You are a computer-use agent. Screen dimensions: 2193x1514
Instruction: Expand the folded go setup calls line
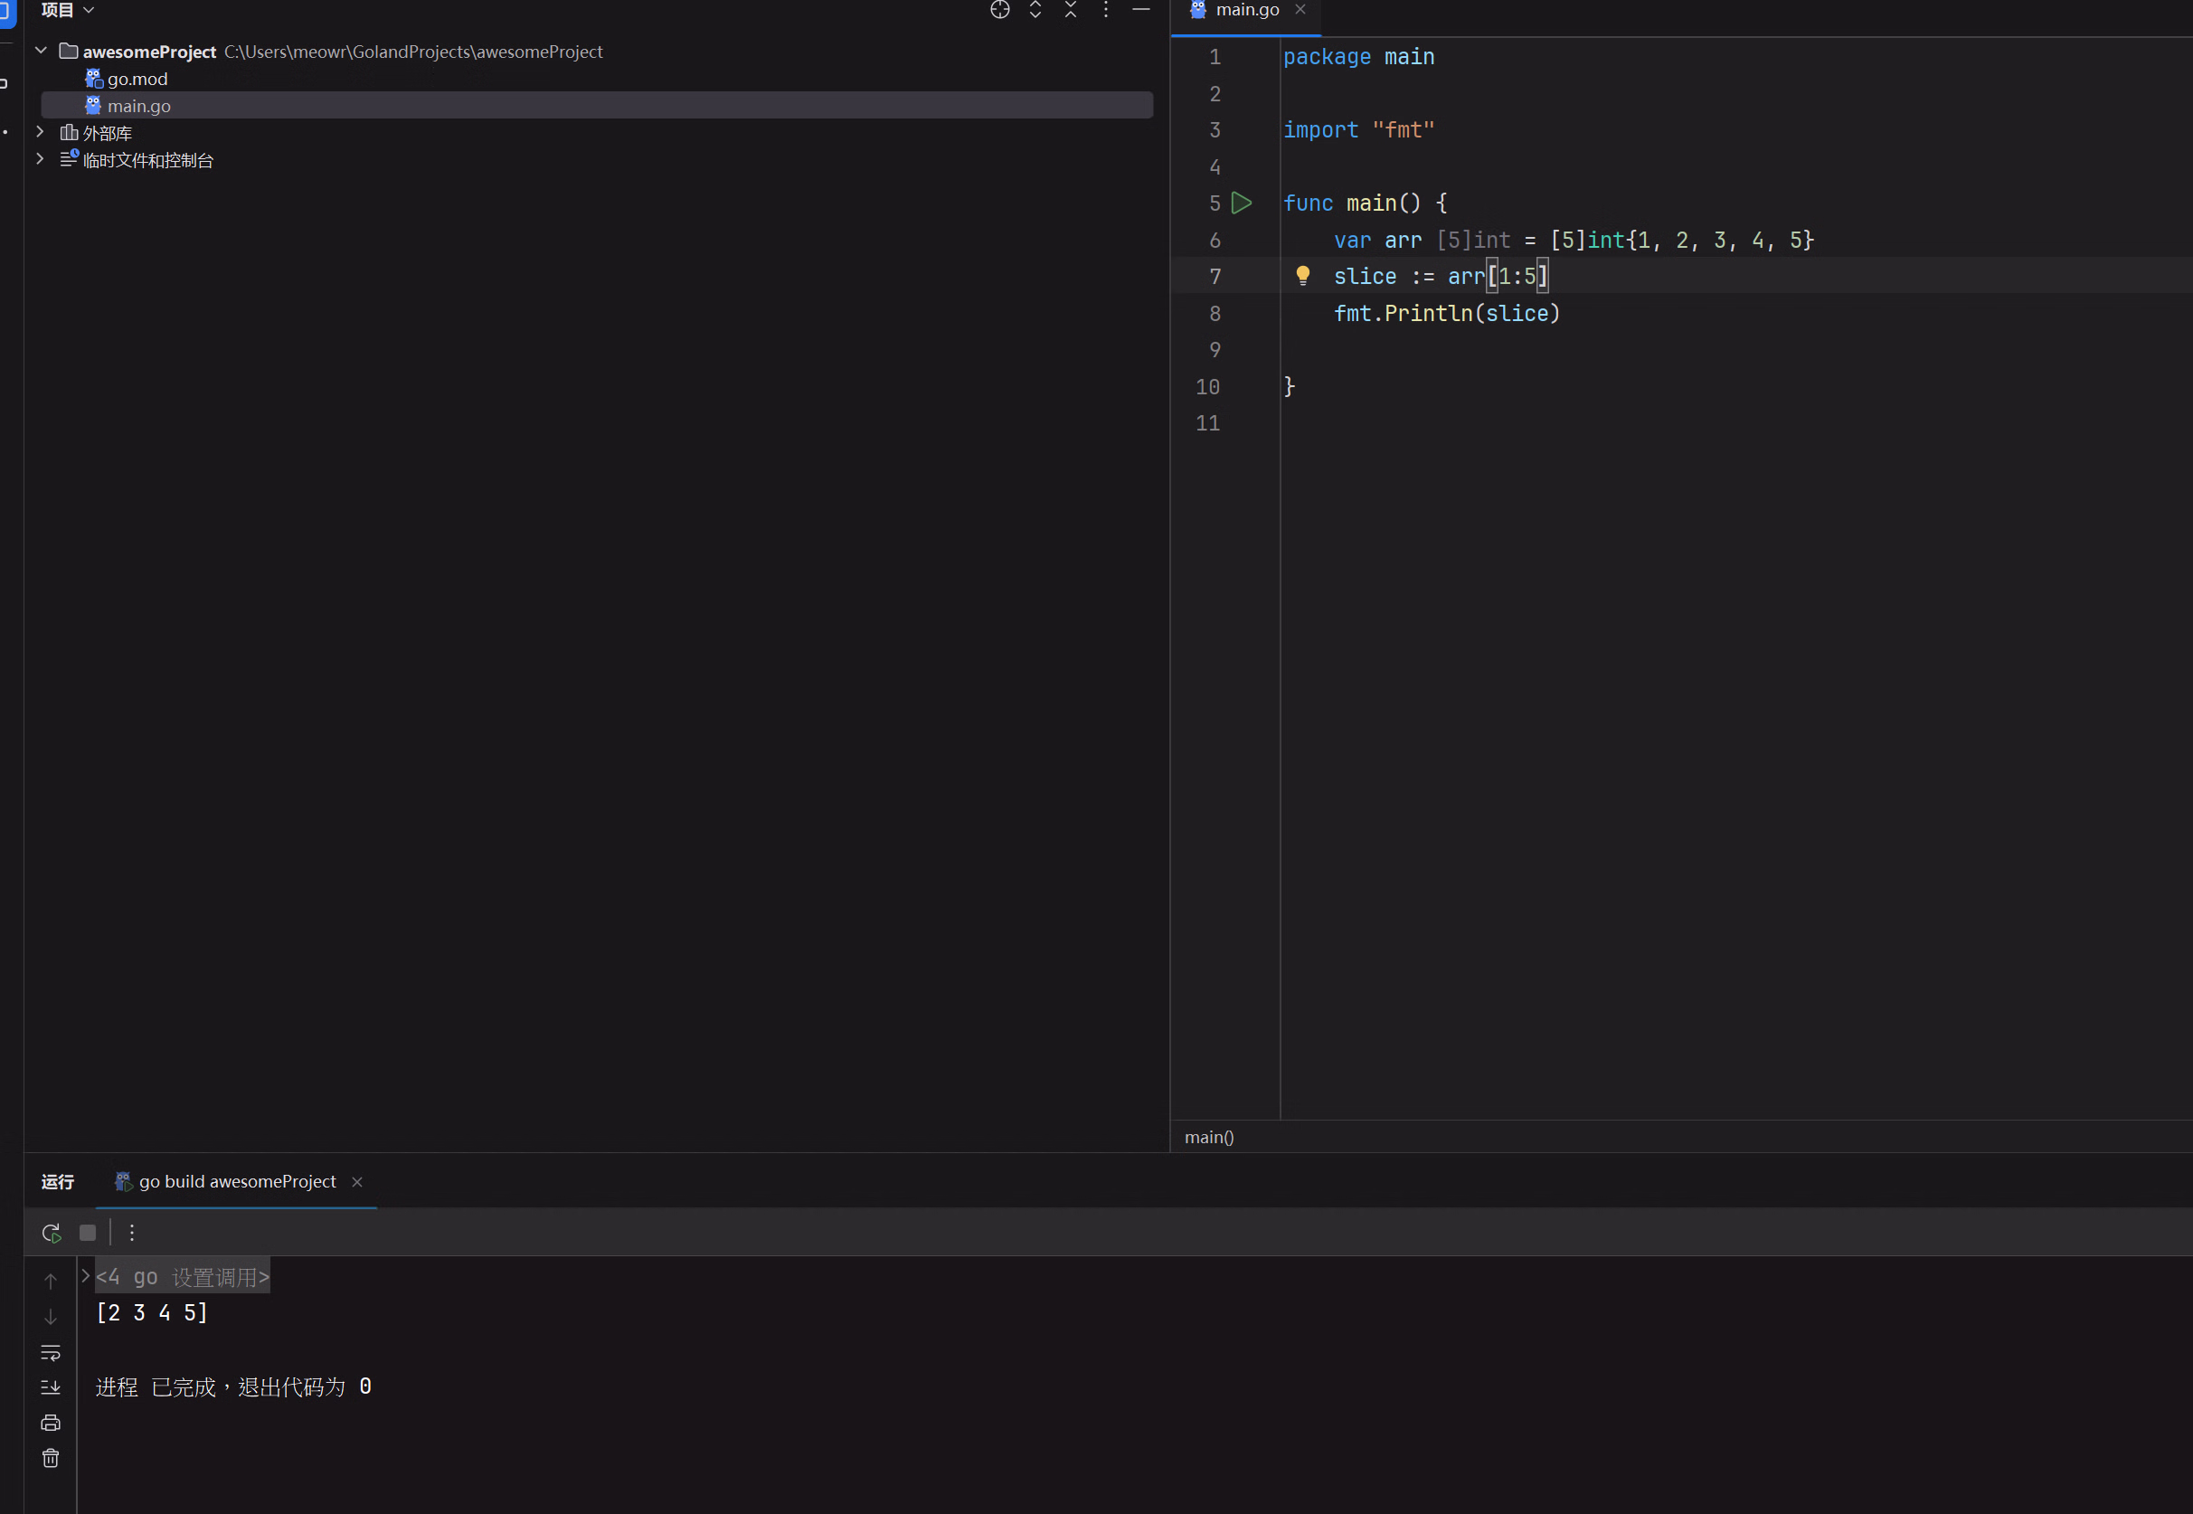coord(85,1277)
